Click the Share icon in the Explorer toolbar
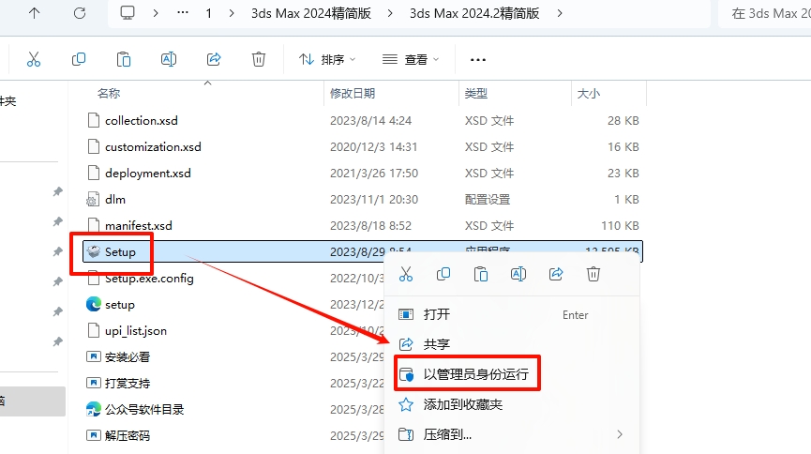 [214, 59]
